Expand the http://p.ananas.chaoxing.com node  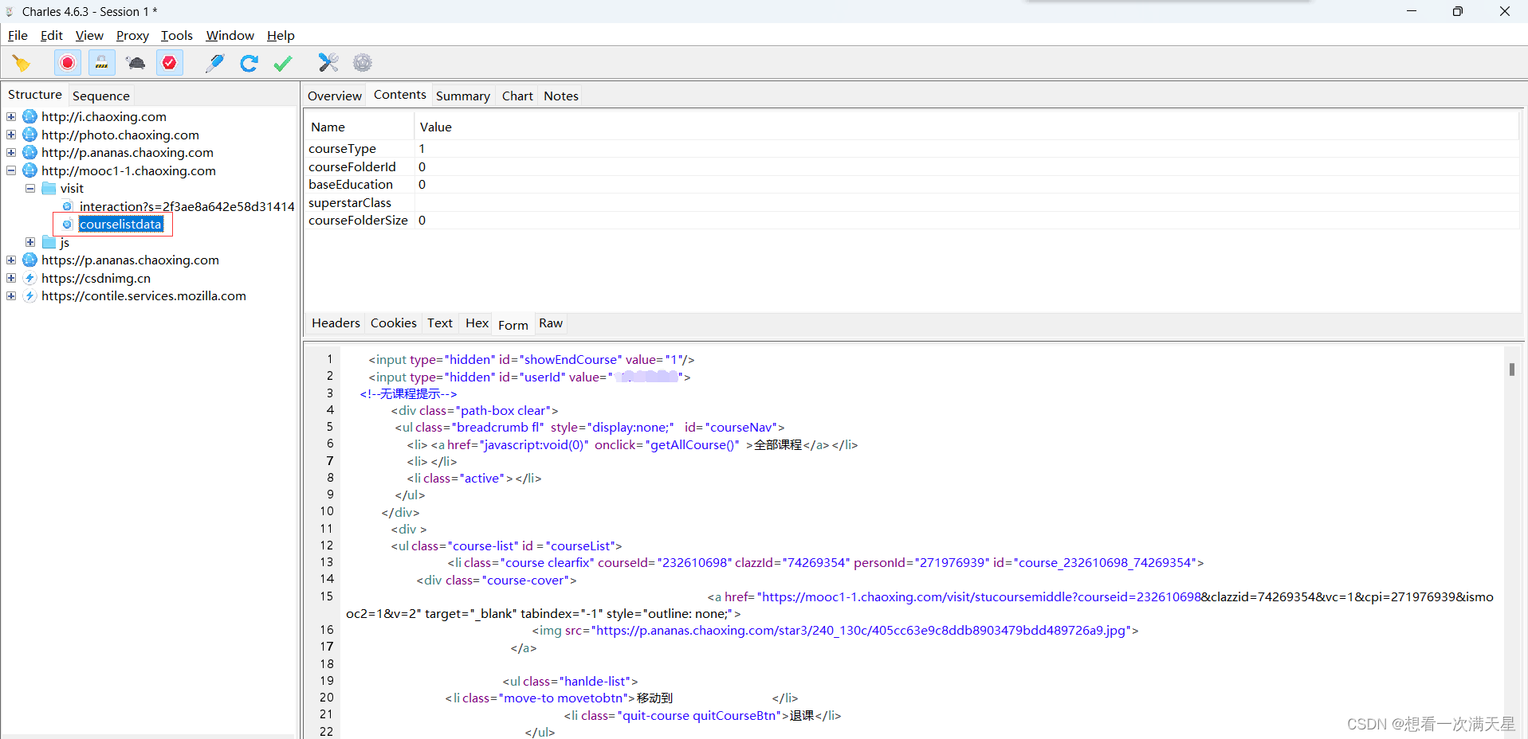click(x=11, y=152)
